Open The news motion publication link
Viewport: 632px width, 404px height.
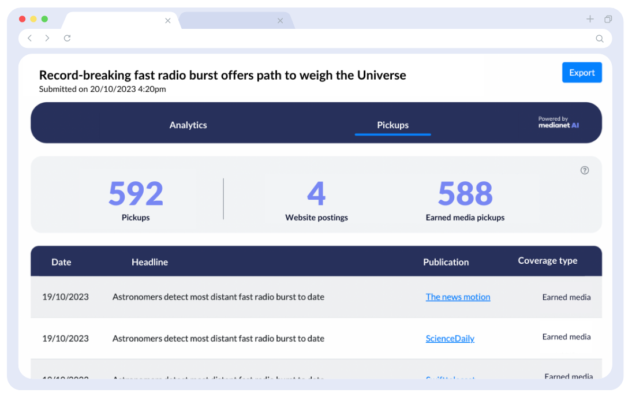458,297
